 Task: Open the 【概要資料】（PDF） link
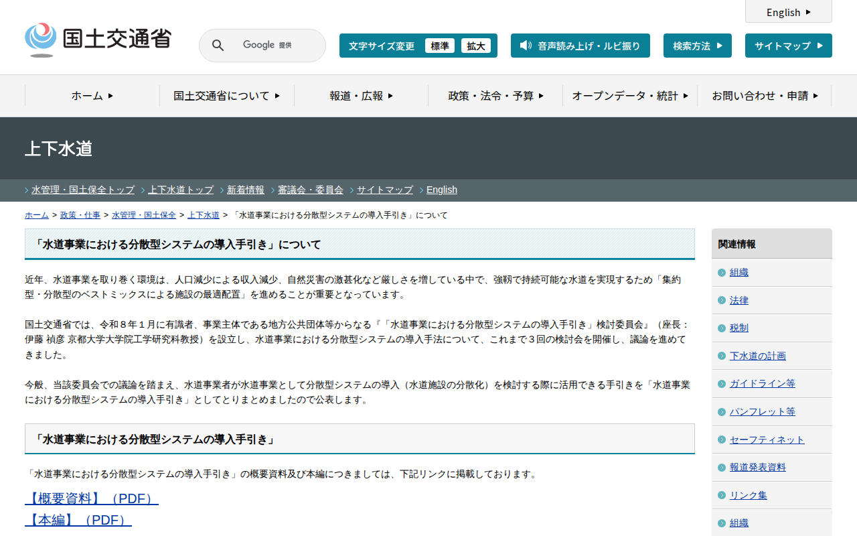point(92,498)
